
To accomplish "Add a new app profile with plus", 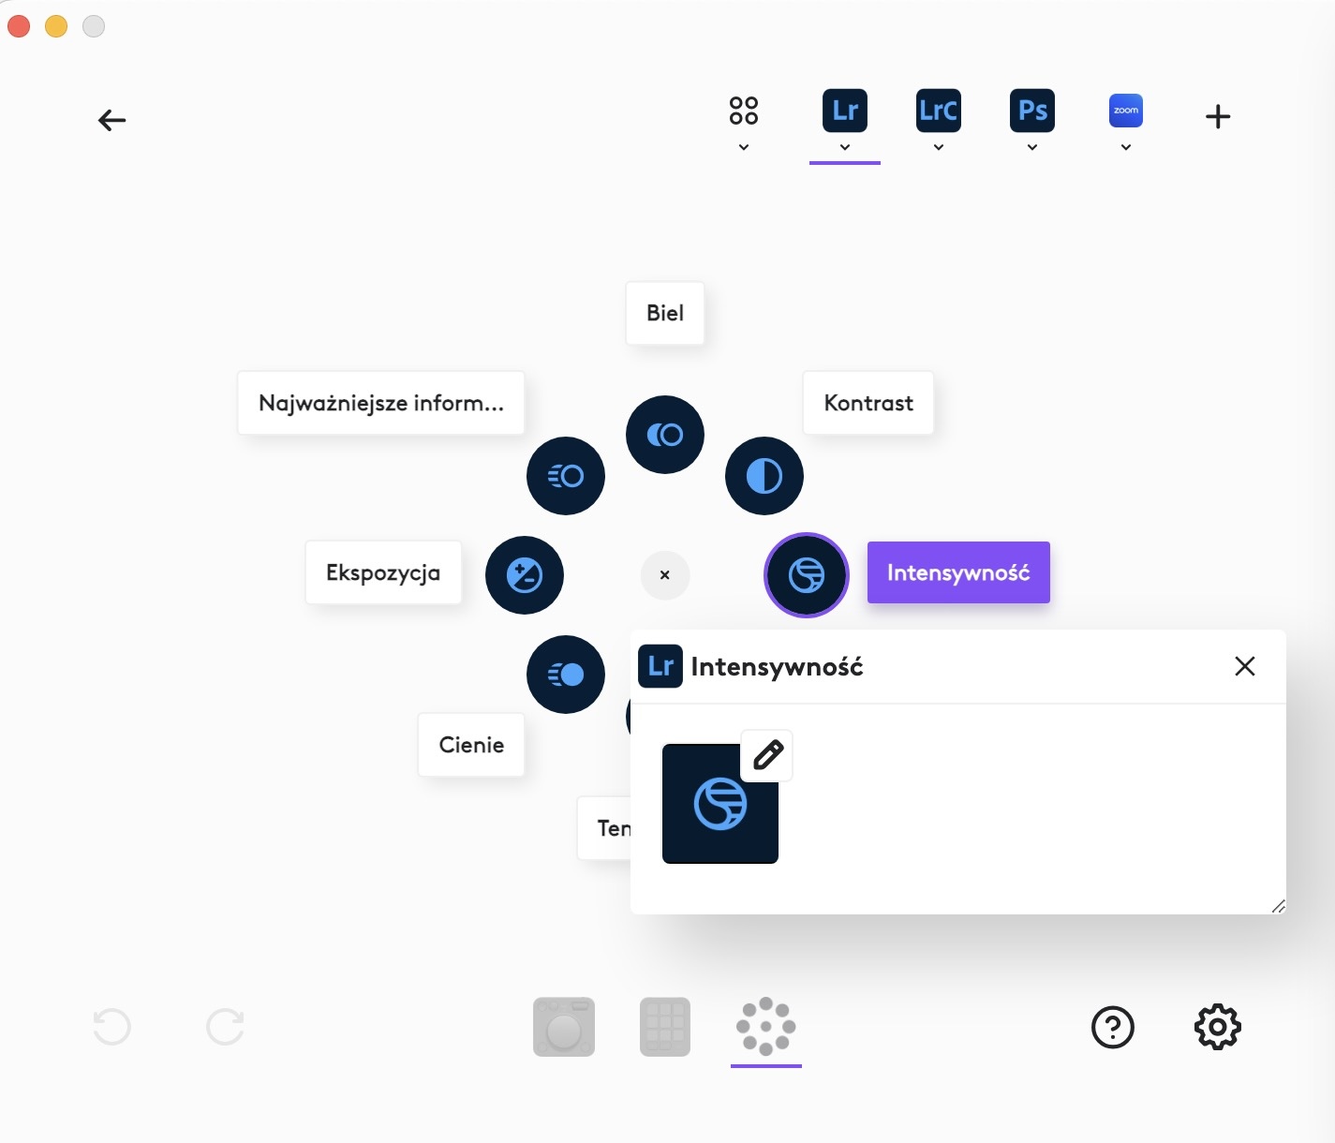I will [1218, 117].
